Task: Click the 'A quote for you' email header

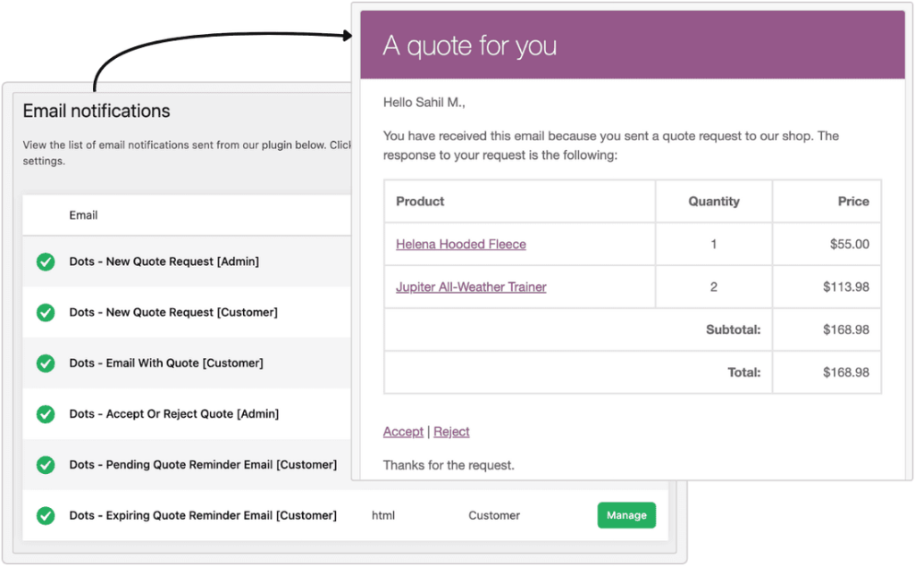Action: (x=470, y=46)
